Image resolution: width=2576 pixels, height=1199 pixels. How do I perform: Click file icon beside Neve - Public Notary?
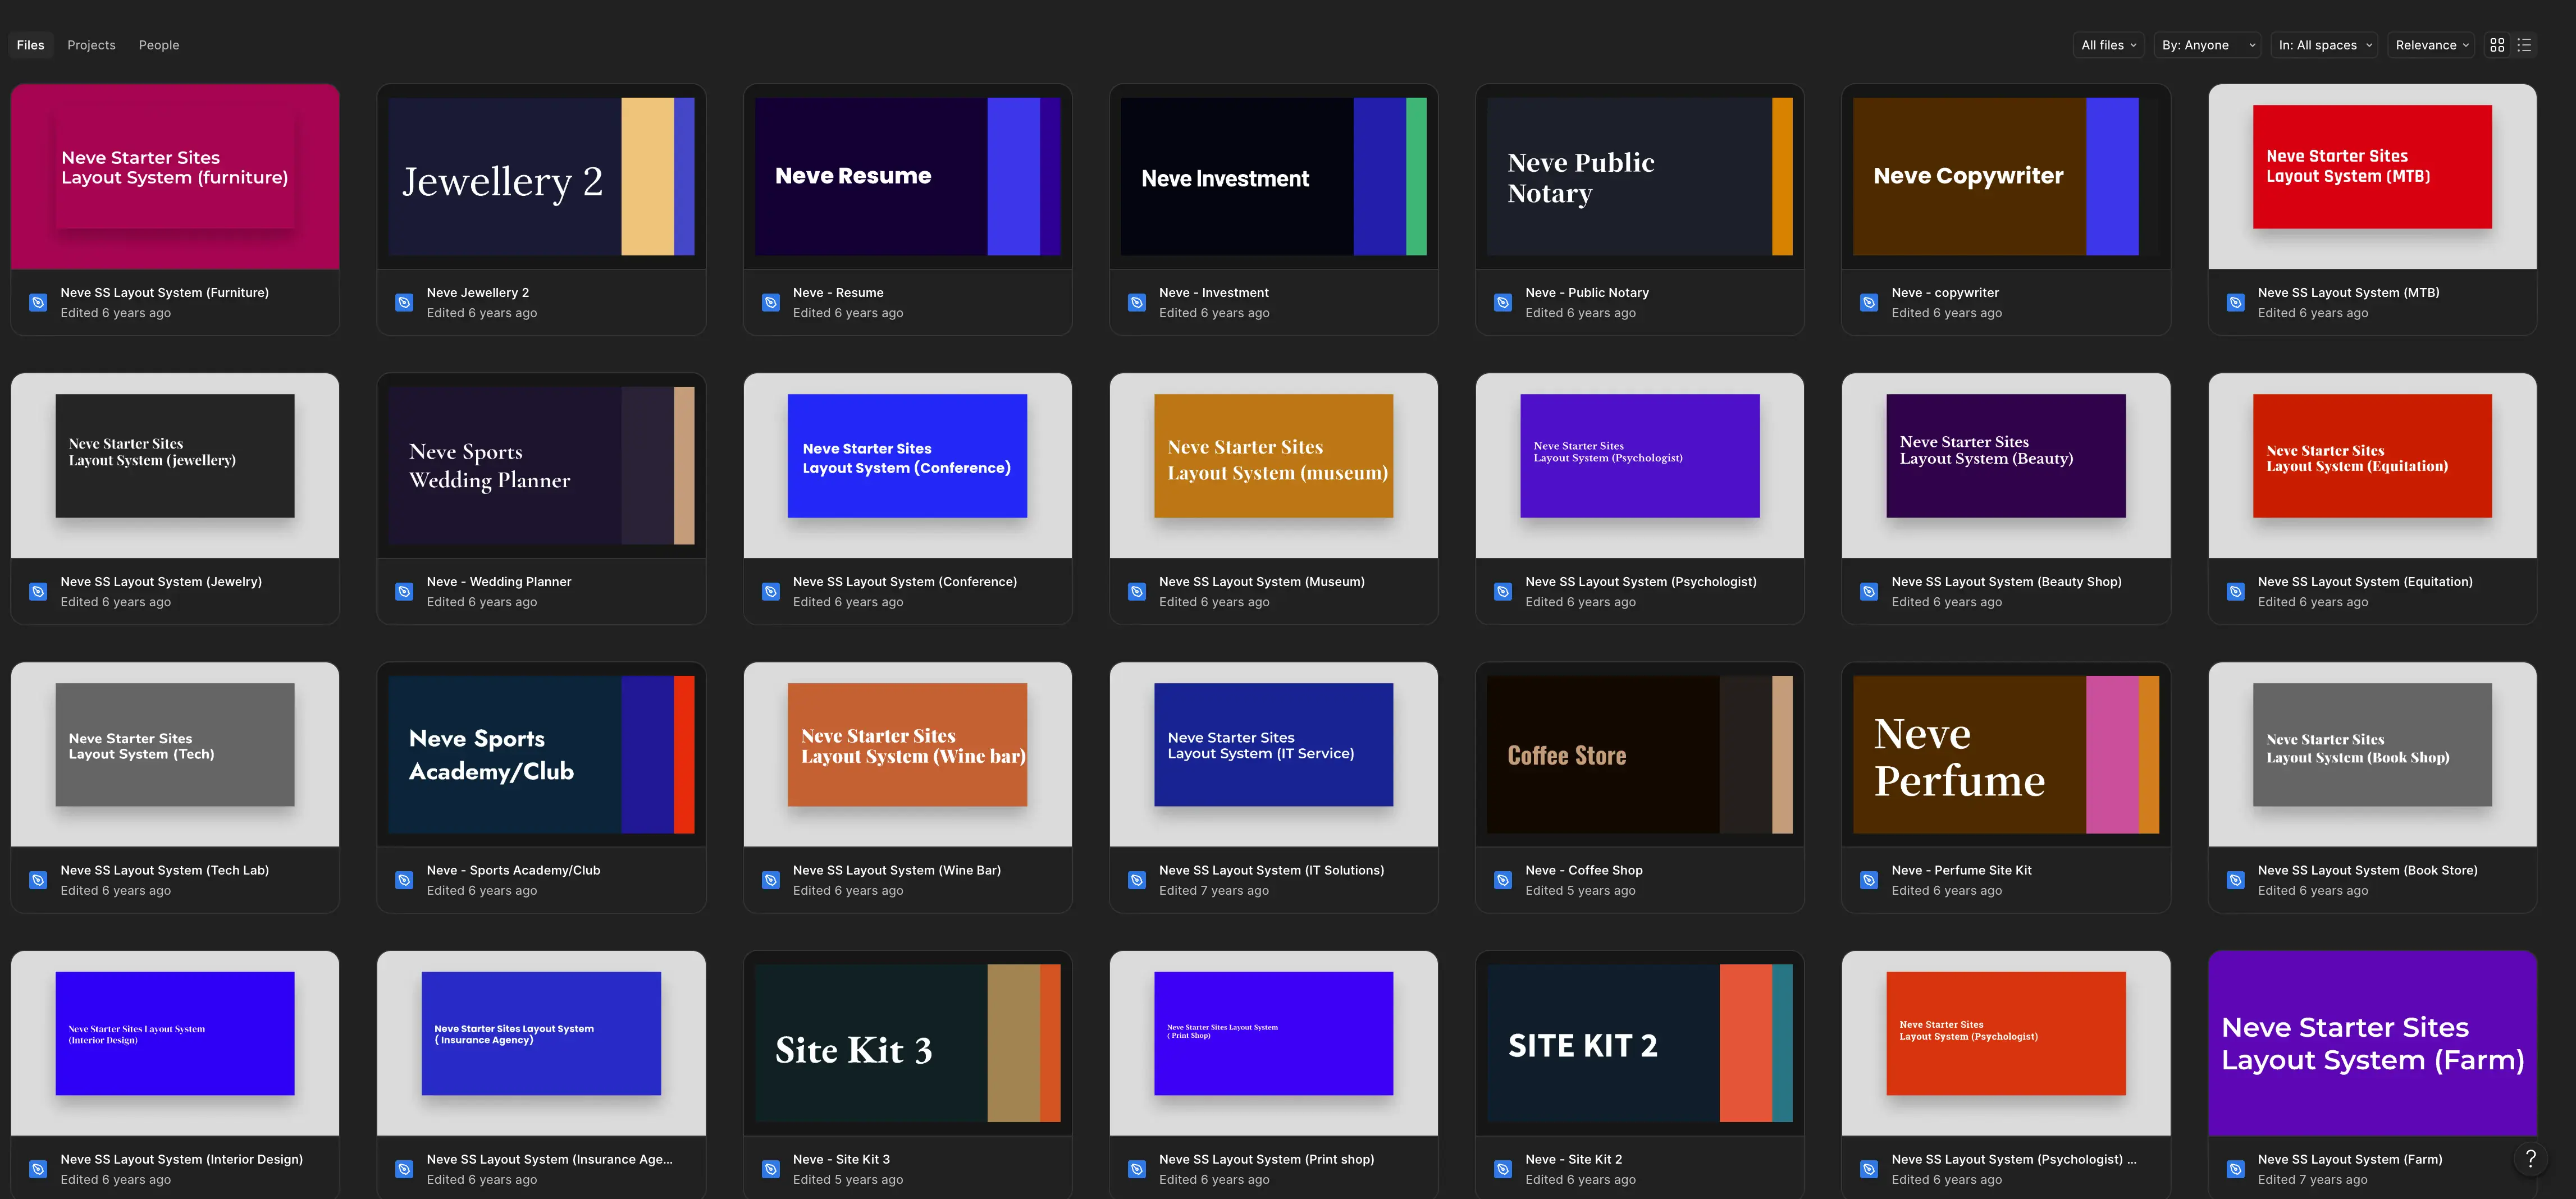[x=1502, y=302]
